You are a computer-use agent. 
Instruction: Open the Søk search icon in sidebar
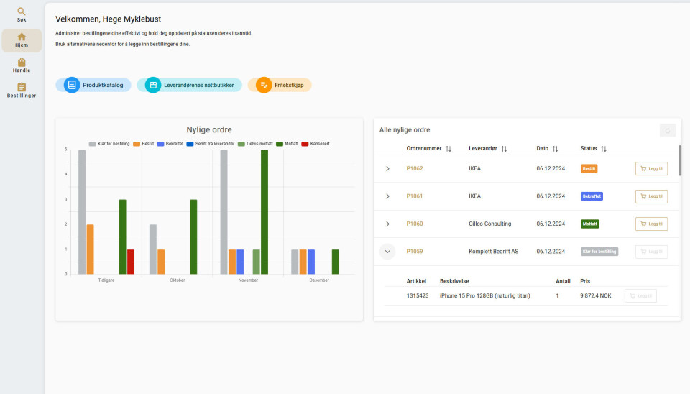pyautogui.click(x=22, y=14)
